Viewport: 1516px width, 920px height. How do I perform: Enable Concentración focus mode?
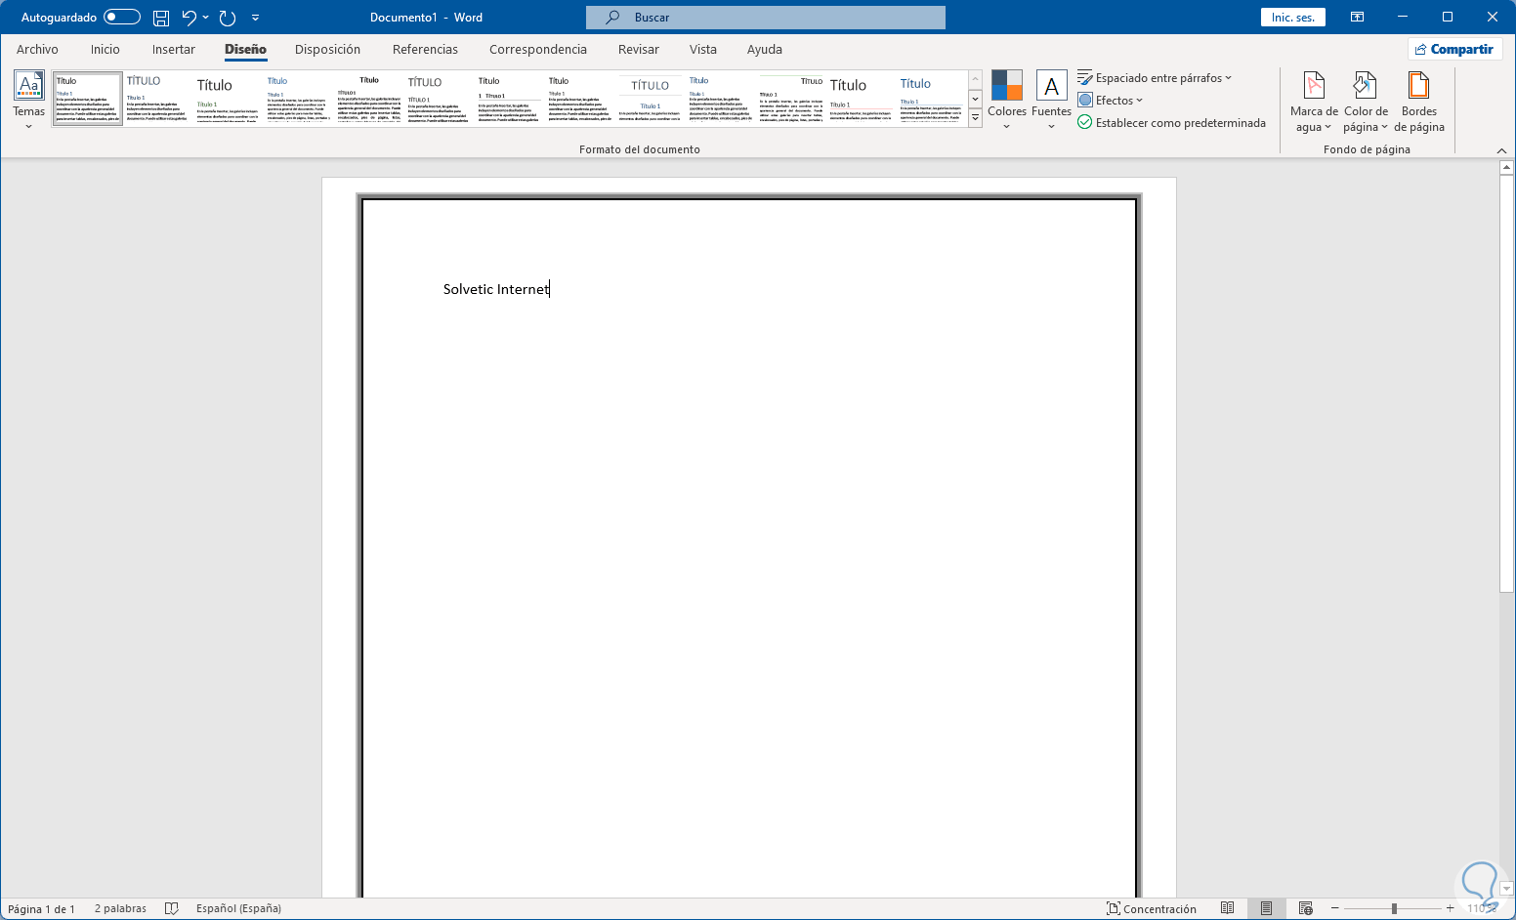[x=1152, y=908]
